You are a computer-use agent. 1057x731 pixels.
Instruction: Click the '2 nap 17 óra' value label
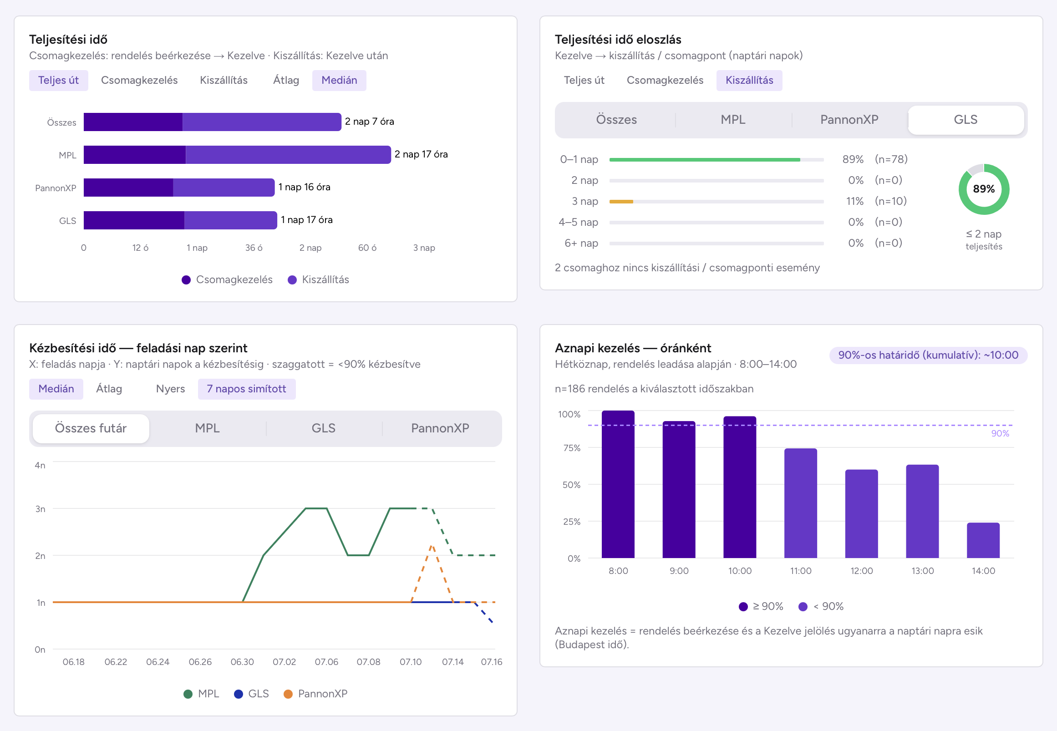(421, 155)
